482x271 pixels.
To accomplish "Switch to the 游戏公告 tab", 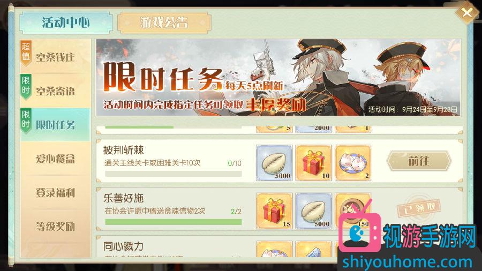I will coord(164,22).
